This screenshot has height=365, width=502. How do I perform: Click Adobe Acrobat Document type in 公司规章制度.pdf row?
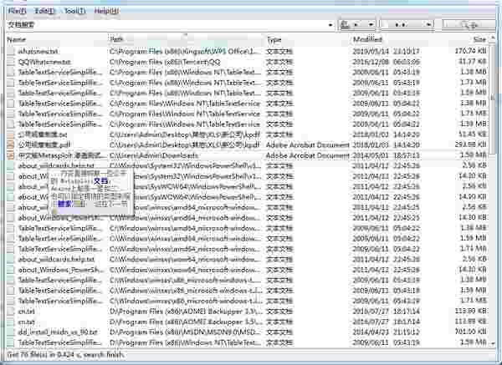(307, 144)
